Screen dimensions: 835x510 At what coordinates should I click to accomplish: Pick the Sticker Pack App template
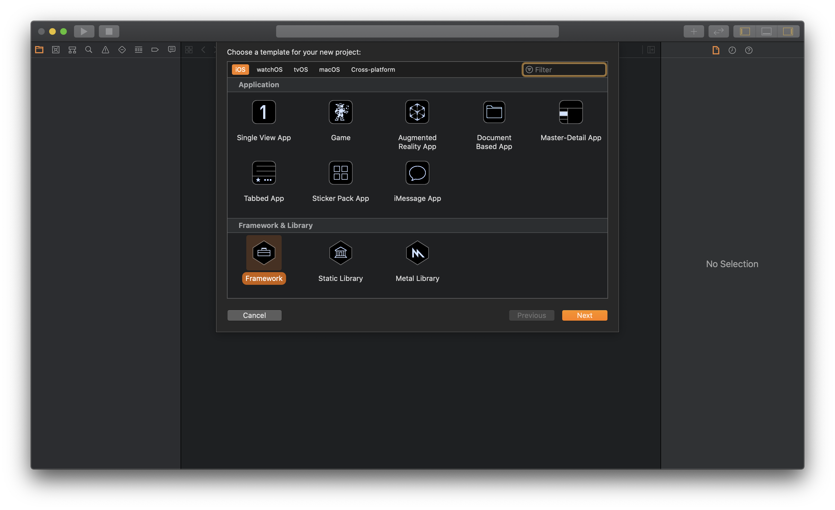340,173
